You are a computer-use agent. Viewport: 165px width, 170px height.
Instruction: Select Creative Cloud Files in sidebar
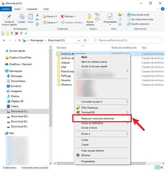pos(20,58)
